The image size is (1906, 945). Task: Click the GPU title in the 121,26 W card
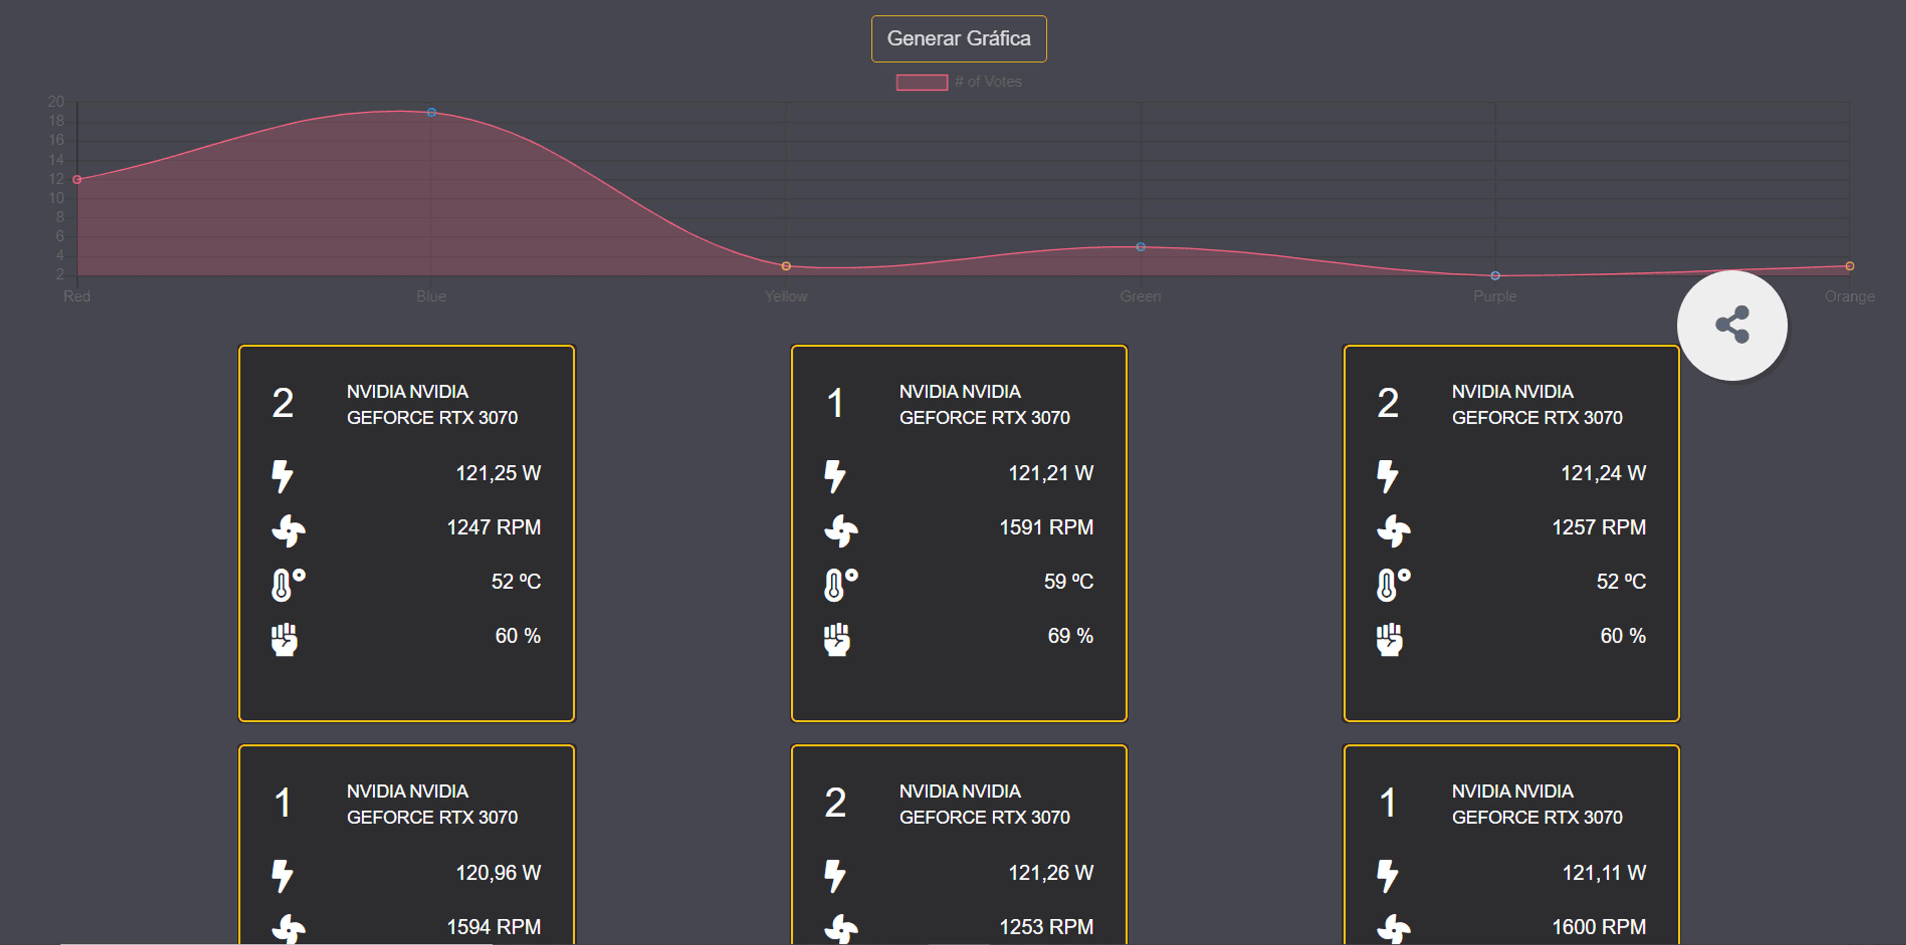(x=984, y=804)
